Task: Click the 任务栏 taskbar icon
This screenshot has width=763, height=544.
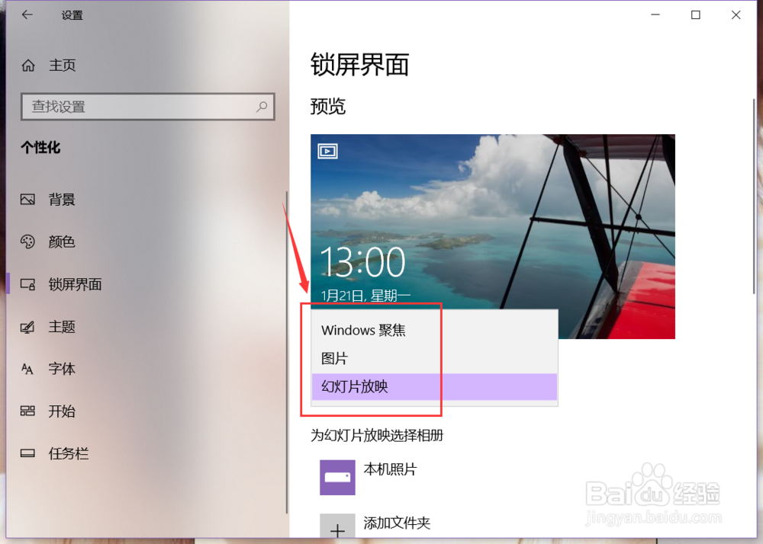Action: [x=27, y=453]
